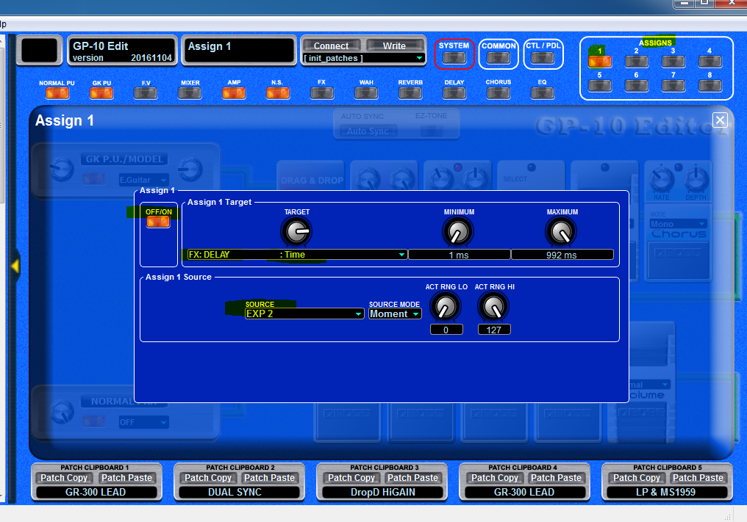This screenshot has height=522, width=747.
Task: Click the Connect button
Action: (x=332, y=46)
